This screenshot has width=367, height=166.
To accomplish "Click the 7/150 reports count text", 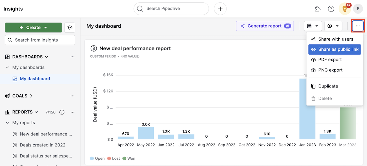I will [51, 112].
